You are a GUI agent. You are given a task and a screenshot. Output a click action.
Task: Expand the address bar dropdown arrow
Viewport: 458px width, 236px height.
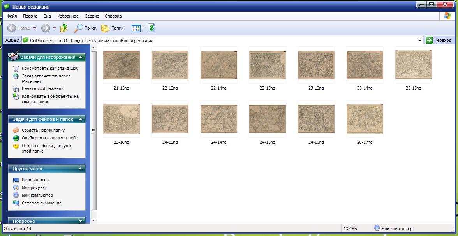click(419, 40)
